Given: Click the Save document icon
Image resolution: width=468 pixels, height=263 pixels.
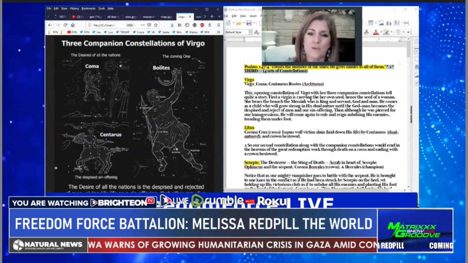Looking at the screenshot, I should pos(249,23).
